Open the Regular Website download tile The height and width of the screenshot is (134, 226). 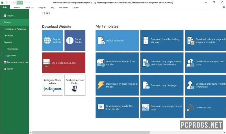click(53, 40)
